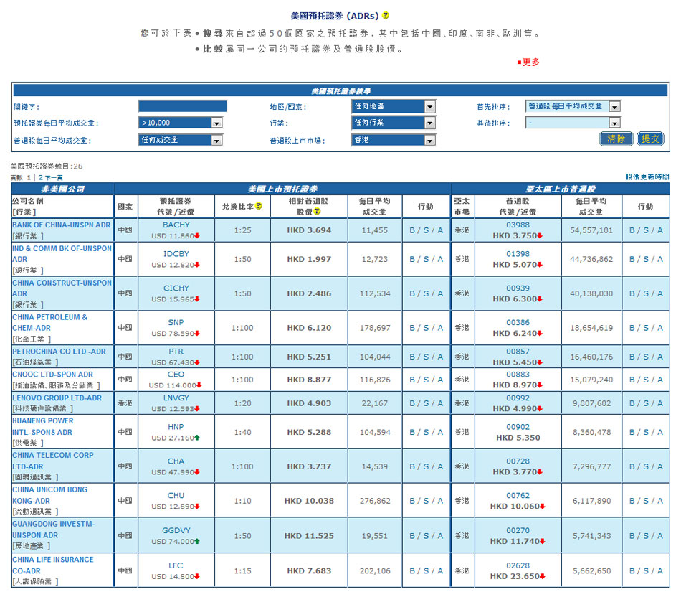681x592 pixels.
Task: Open ordinary share code 00992 link
Action: pyautogui.click(x=518, y=398)
